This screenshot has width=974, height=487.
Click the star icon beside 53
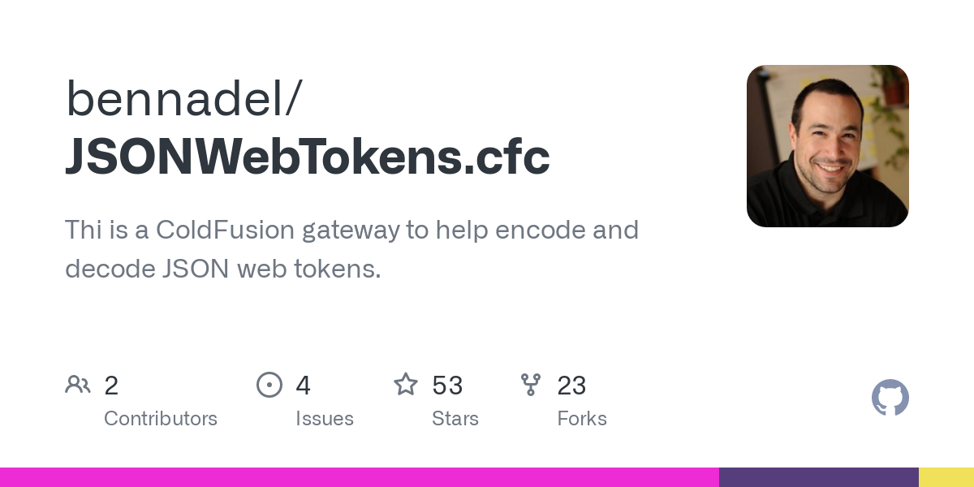pos(406,384)
